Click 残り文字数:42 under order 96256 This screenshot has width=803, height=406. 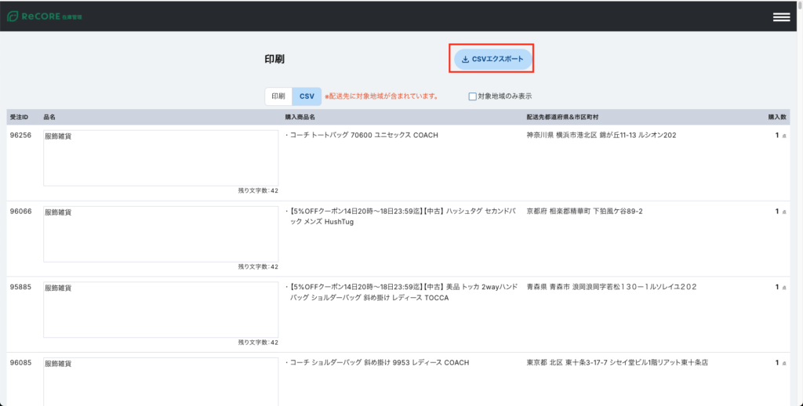[258, 191]
